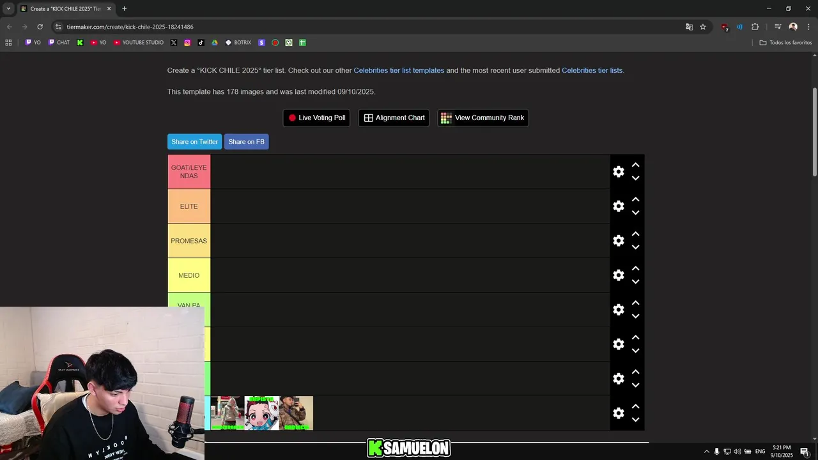
Task: Open the purple S bookmark
Action: click(x=261, y=43)
